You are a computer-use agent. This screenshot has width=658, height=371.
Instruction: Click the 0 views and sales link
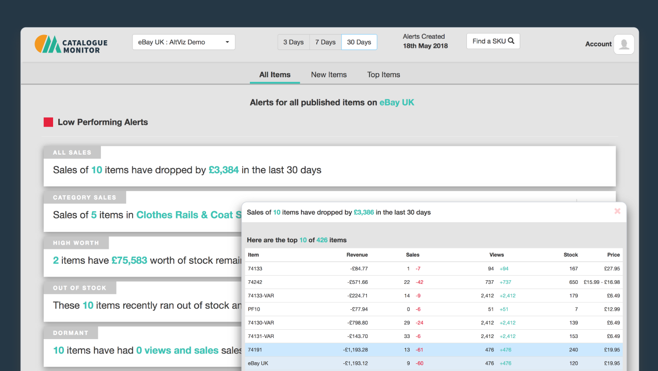(x=177, y=350)
